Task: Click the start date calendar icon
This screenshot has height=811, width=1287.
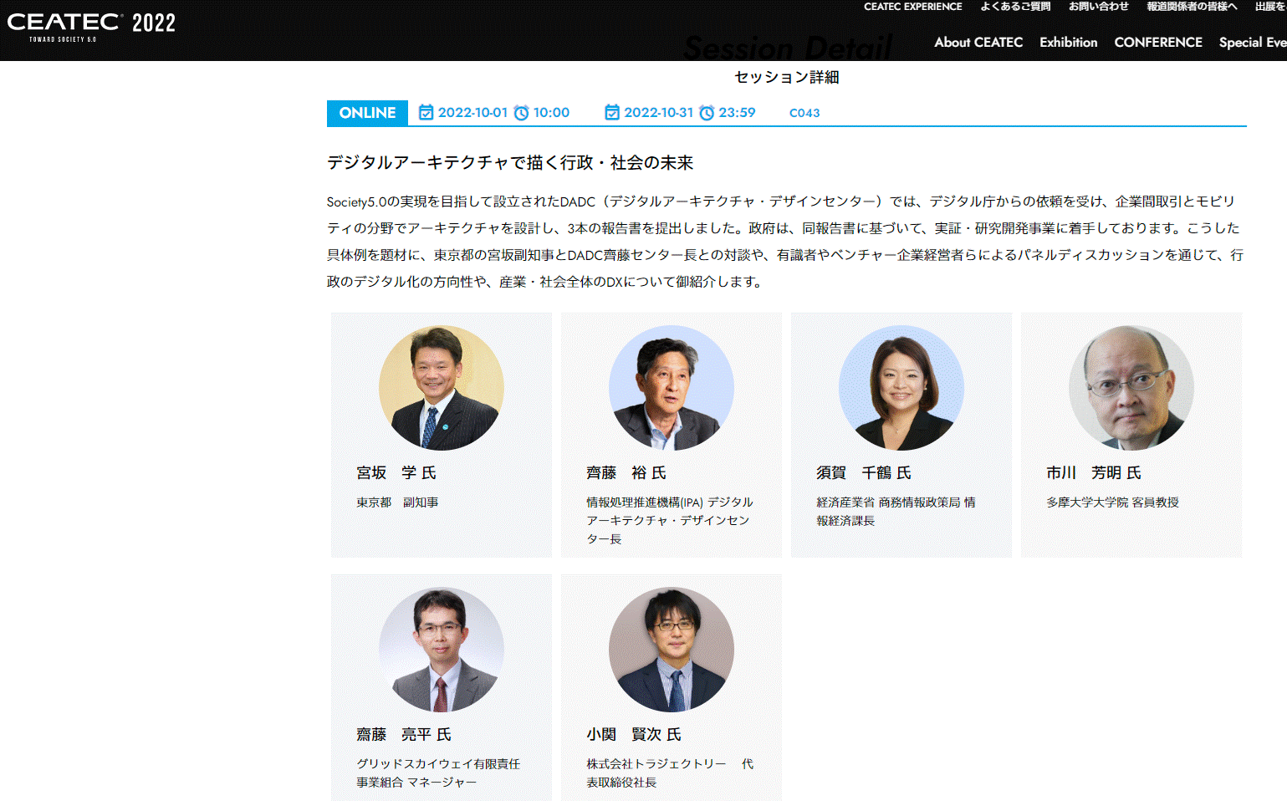Action: coord(426,112)
